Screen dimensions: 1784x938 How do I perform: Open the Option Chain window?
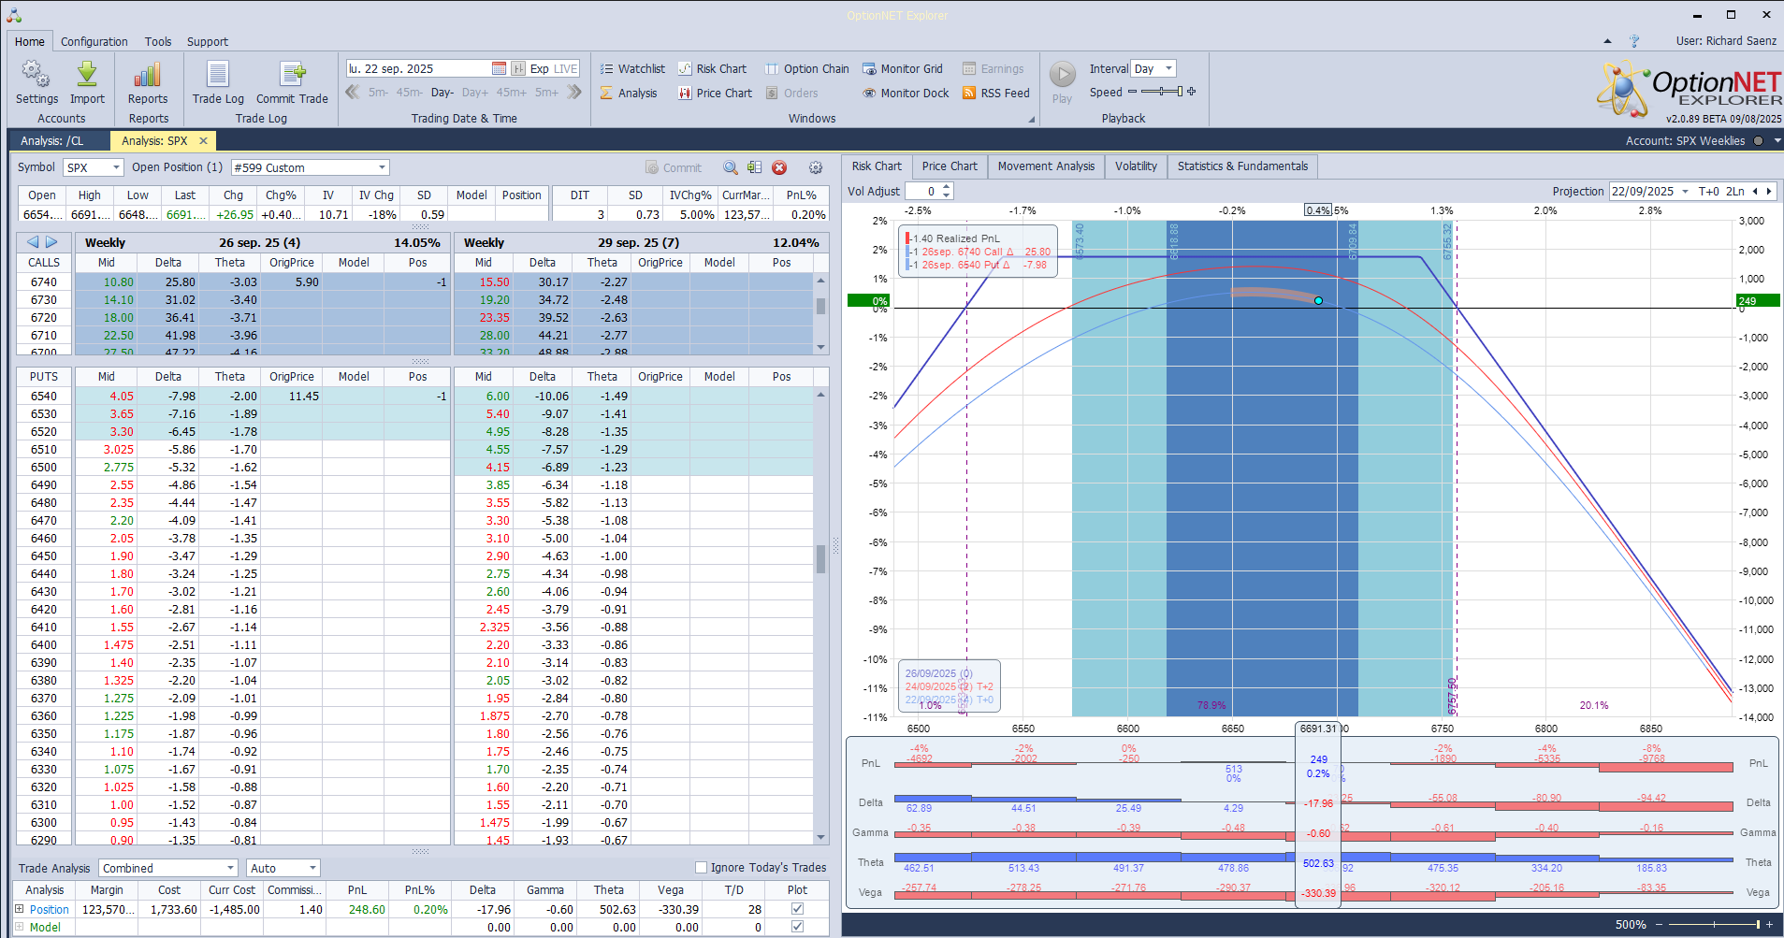point(807,68)
